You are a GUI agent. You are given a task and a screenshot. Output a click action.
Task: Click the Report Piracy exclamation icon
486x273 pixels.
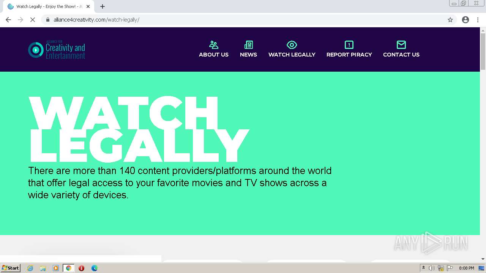(349, 45)
